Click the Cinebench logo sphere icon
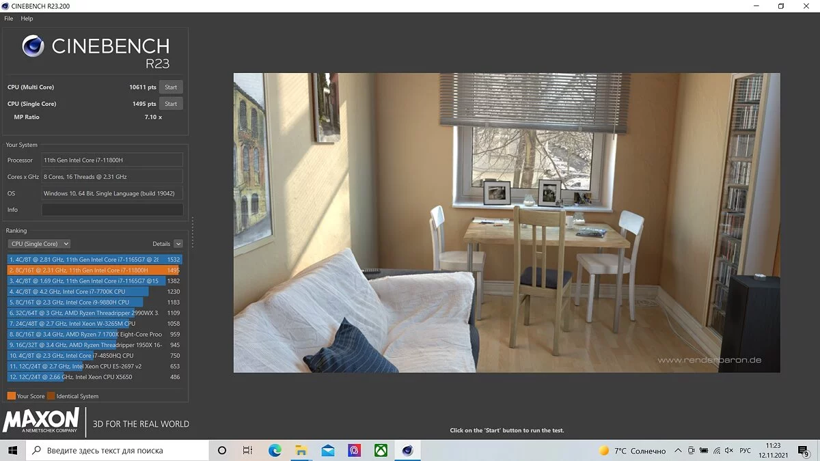 [33, 46]
